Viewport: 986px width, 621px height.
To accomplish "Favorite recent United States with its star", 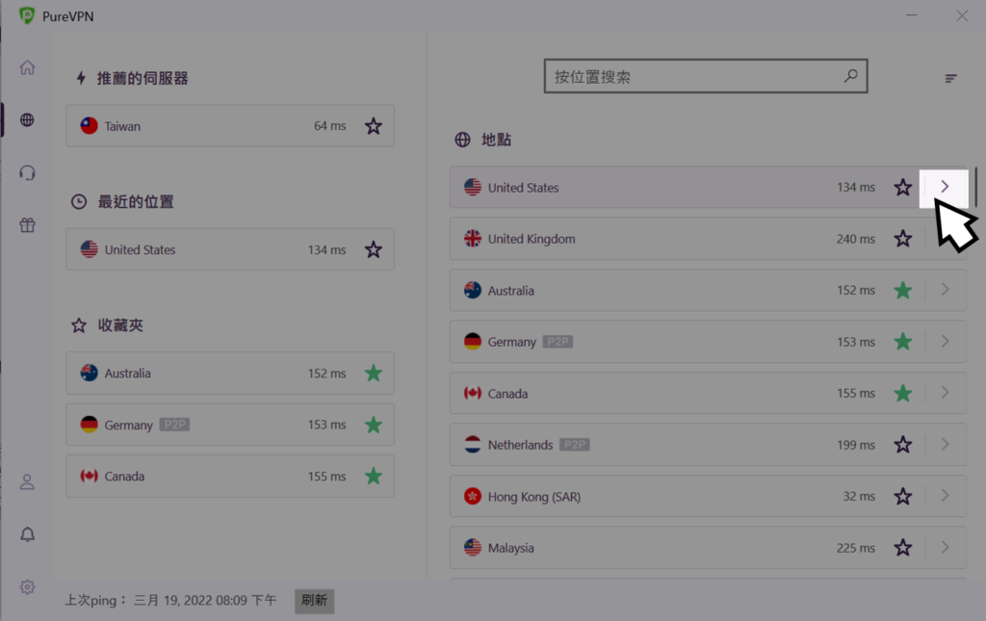I will pos(374,249).
